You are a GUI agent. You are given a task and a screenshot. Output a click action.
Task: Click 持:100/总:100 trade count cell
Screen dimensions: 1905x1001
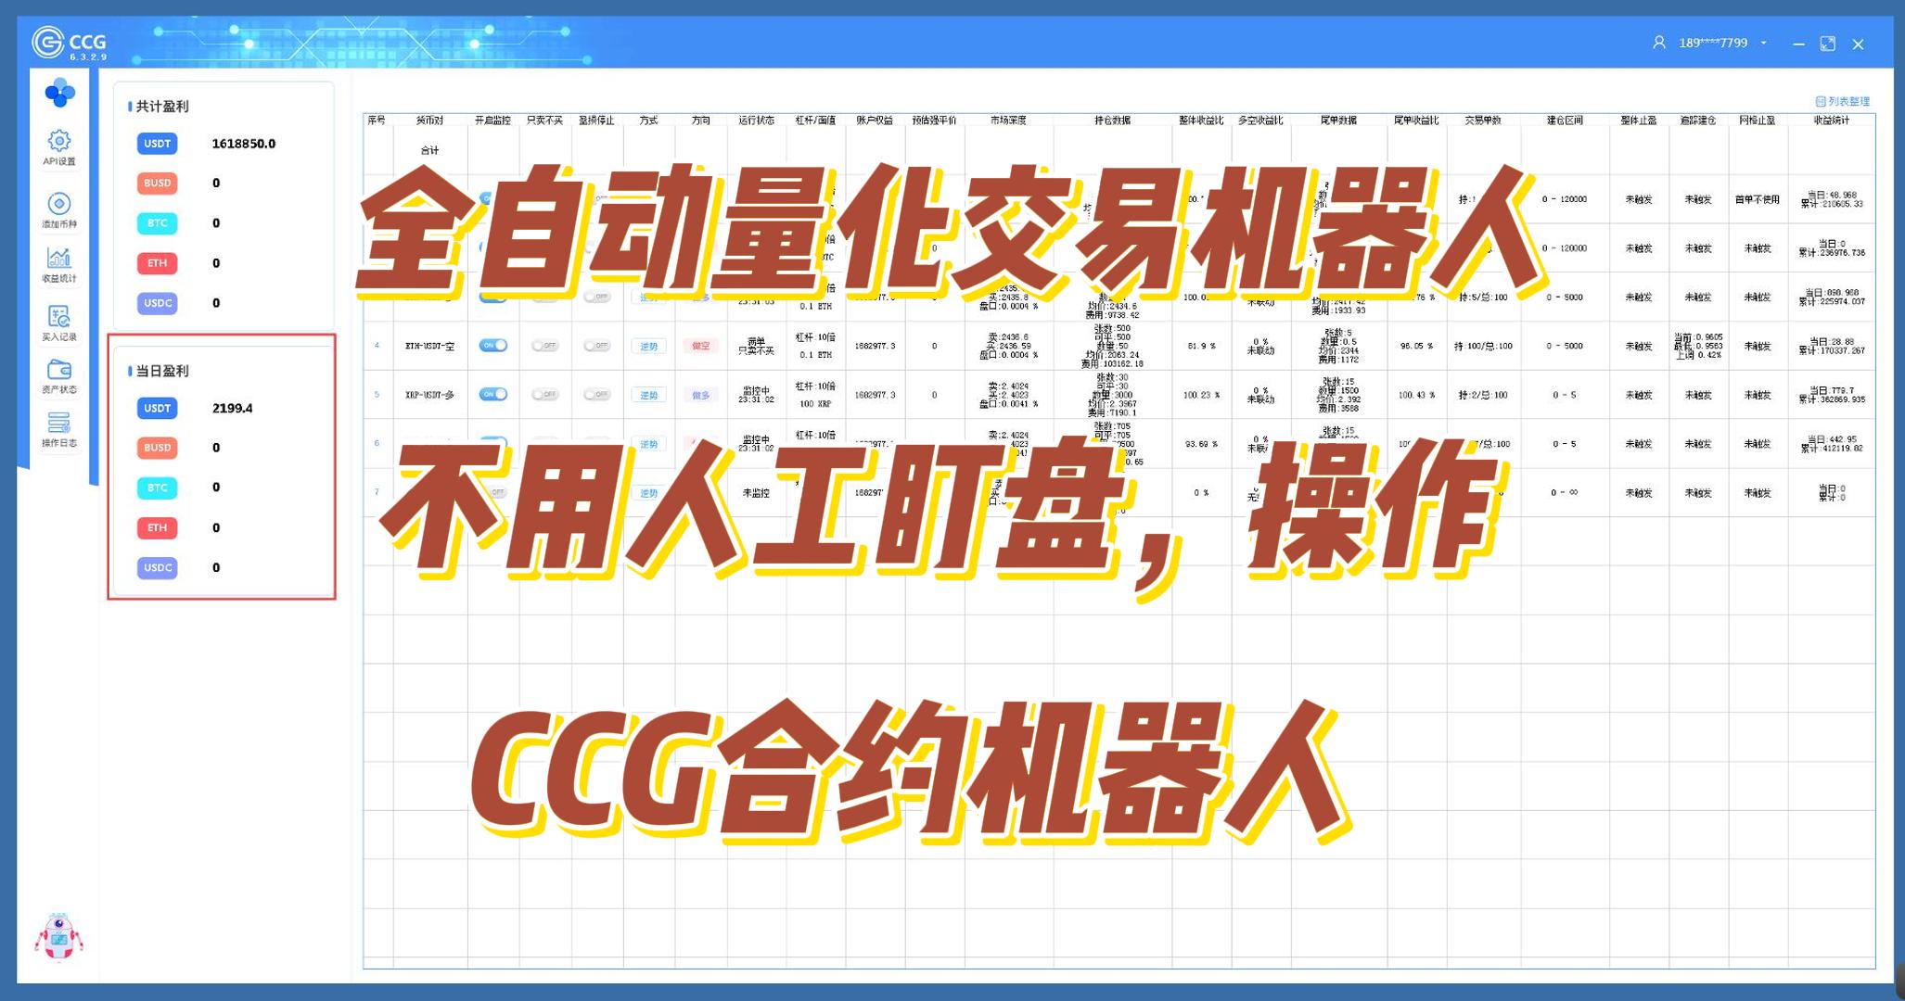click(x=1483, y=346)
